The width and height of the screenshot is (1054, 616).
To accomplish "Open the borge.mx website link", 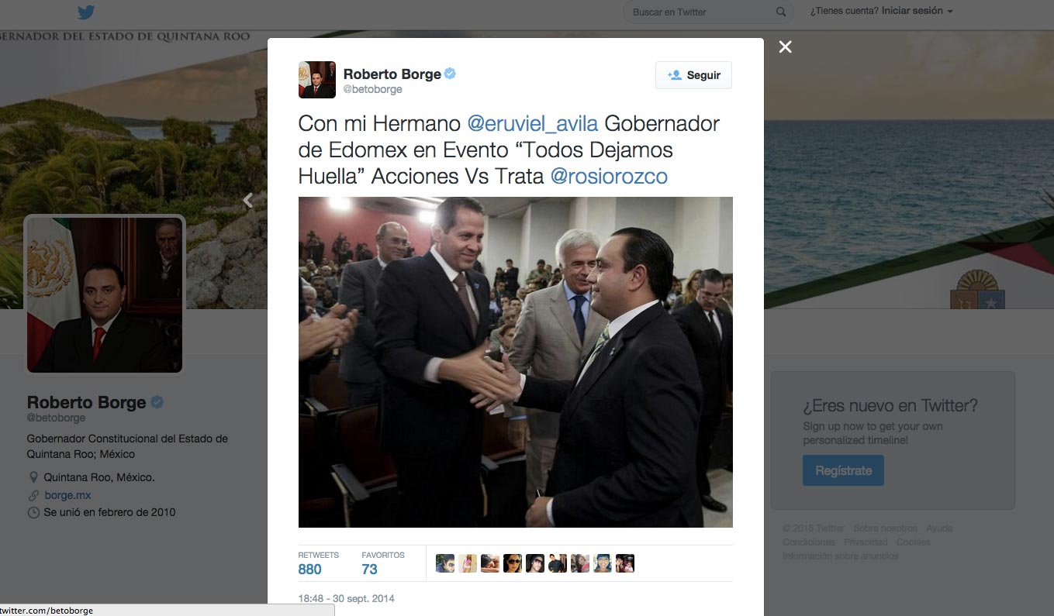I will [67, 495].
